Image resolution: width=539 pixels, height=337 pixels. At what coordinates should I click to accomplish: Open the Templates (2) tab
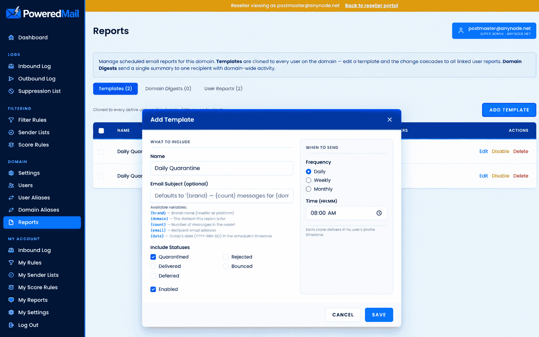coord(115,89)
